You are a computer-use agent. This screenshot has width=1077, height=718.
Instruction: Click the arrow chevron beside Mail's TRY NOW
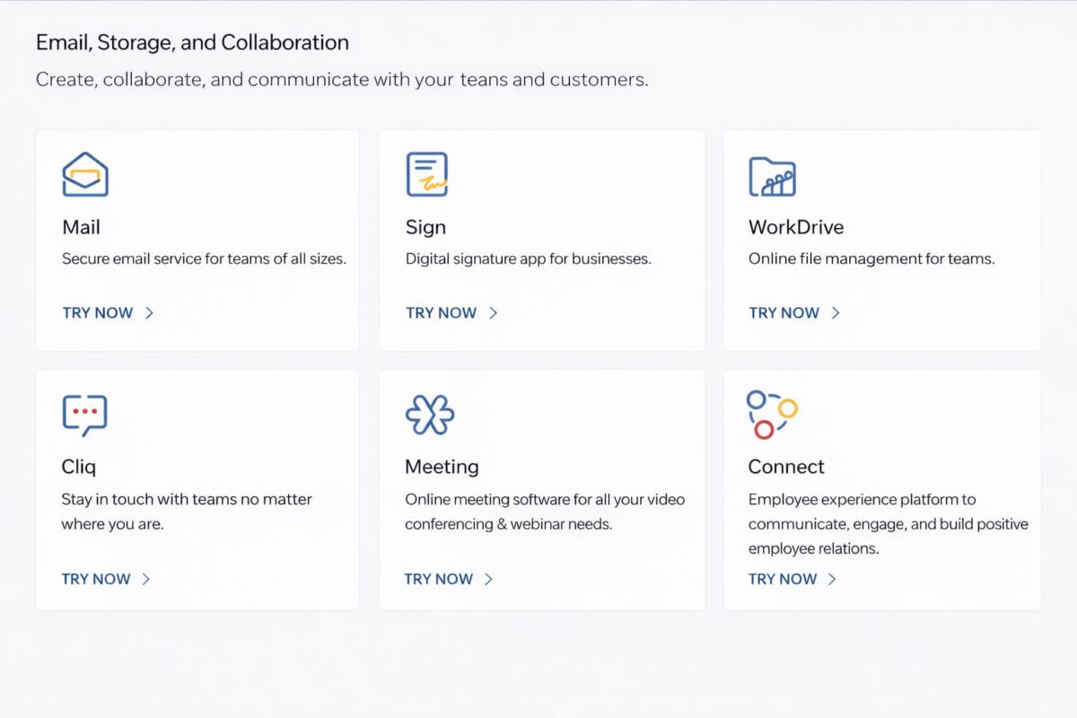pyautogui.click(x=150, y=312)
